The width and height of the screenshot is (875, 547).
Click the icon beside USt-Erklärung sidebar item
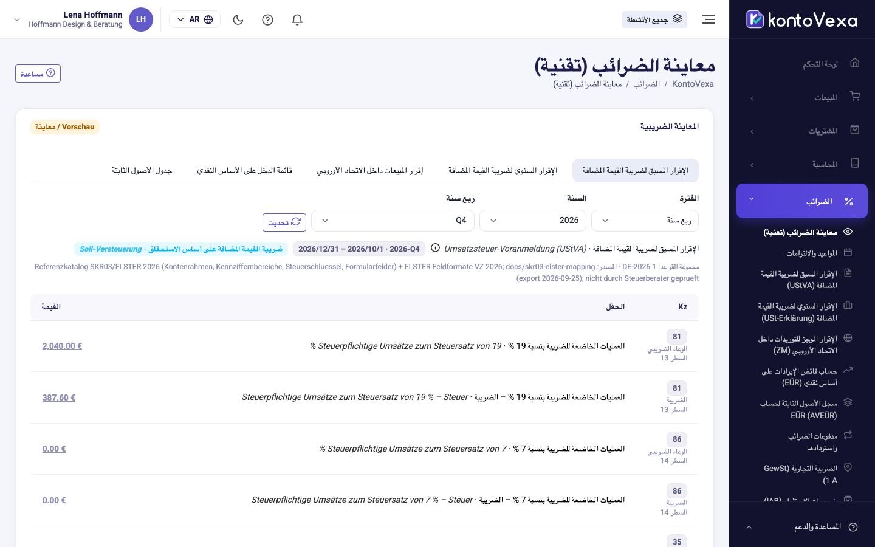(848, 306)
